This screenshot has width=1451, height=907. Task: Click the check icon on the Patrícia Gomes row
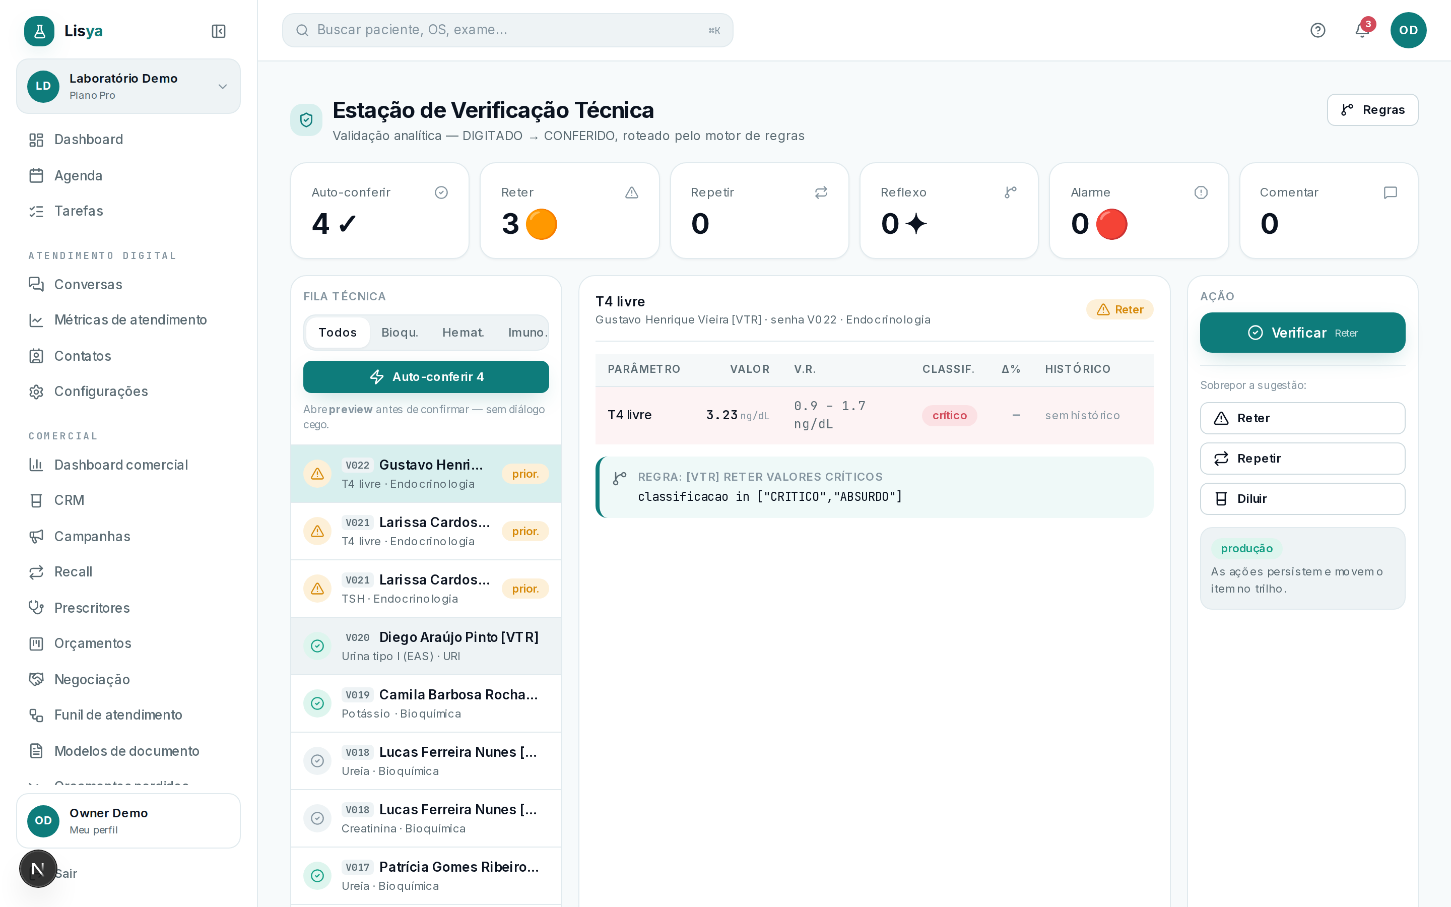point(317,876)
